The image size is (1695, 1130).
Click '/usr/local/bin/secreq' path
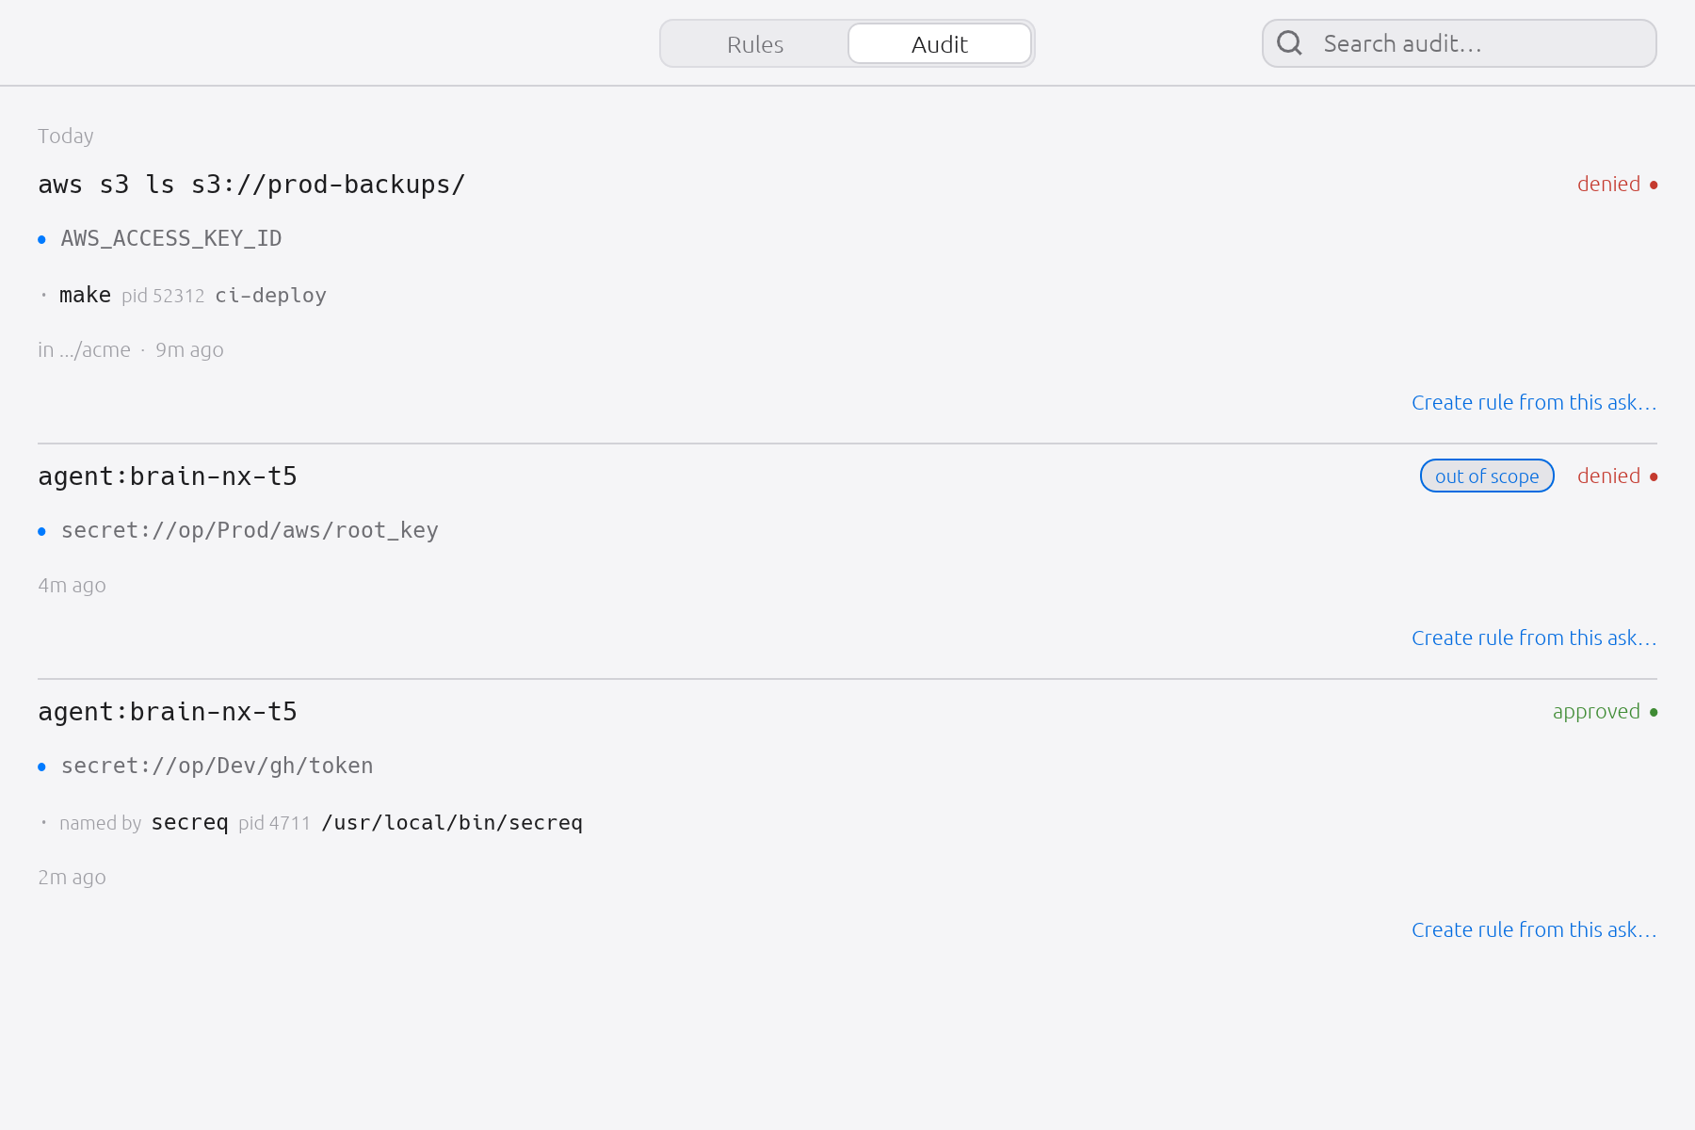click(x=452, y=823)
